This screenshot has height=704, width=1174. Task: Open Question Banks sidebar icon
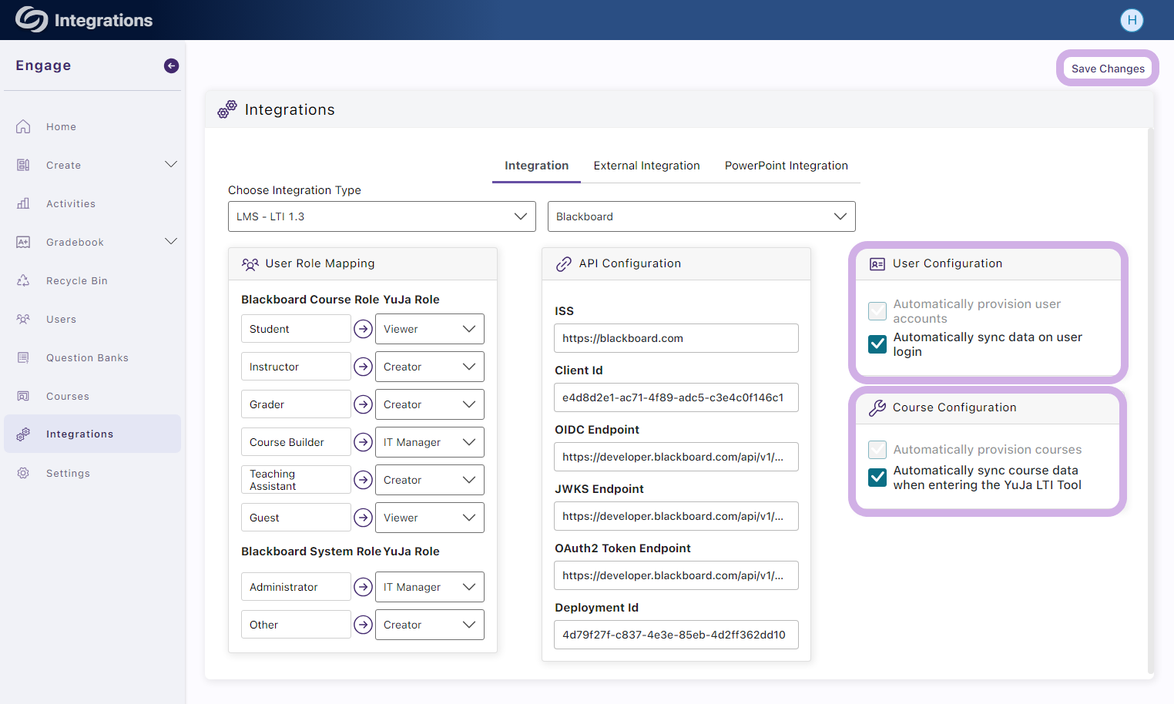tap(23, 358)
